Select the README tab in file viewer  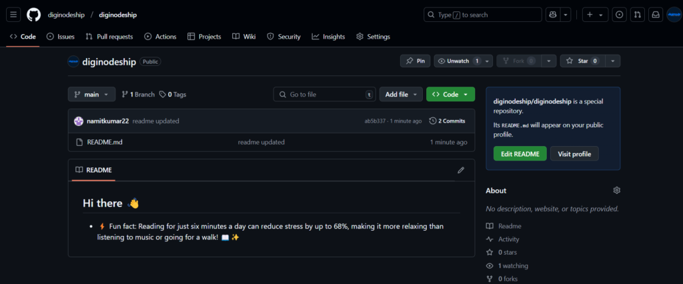coord(93,170)
